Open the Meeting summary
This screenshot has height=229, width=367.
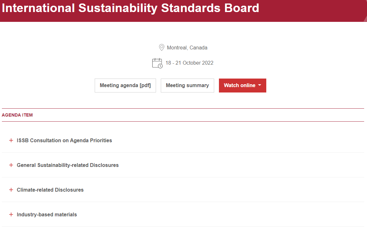[x=187, y=86]
